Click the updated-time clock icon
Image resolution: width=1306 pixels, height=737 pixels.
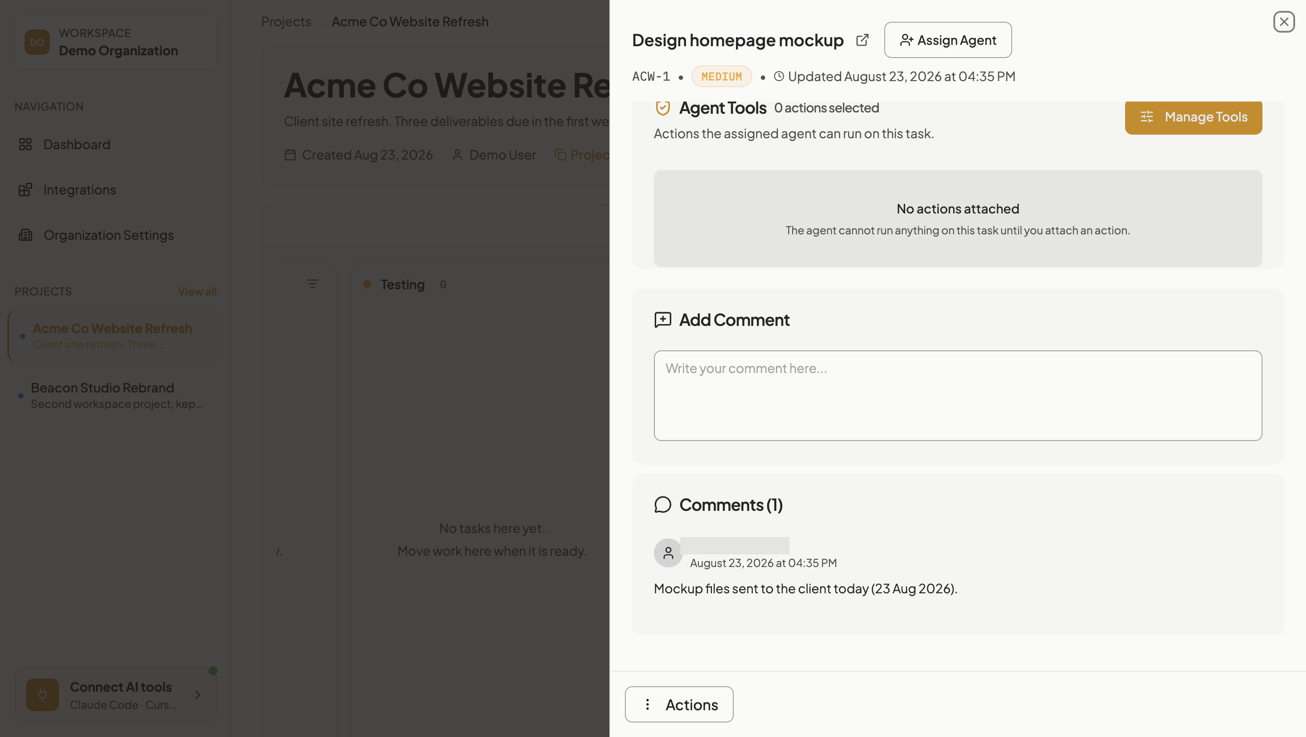click(x=779, y=77)
